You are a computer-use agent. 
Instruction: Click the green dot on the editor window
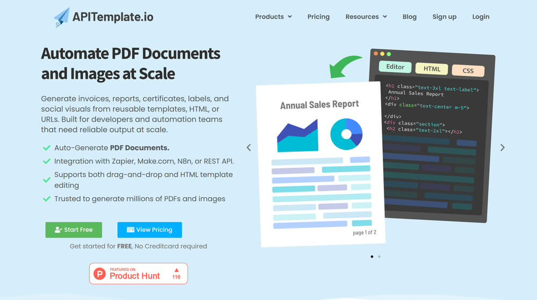click(389, 54)
